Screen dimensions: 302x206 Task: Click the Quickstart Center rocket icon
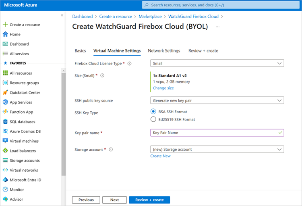[x=5, y=92]
